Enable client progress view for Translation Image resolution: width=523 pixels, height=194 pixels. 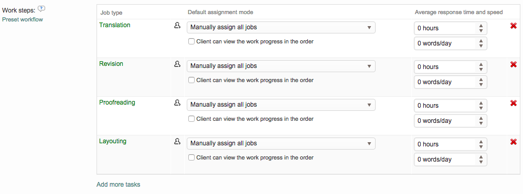tap(191, 42)
